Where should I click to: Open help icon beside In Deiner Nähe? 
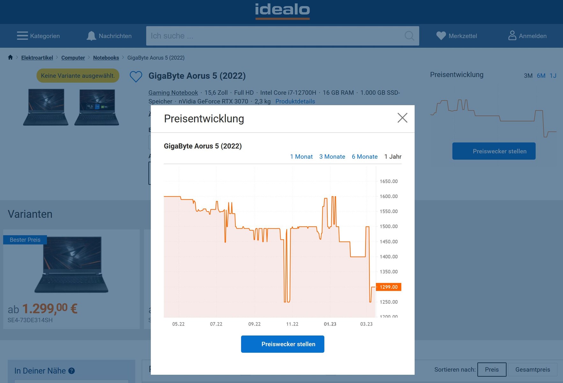72,371
